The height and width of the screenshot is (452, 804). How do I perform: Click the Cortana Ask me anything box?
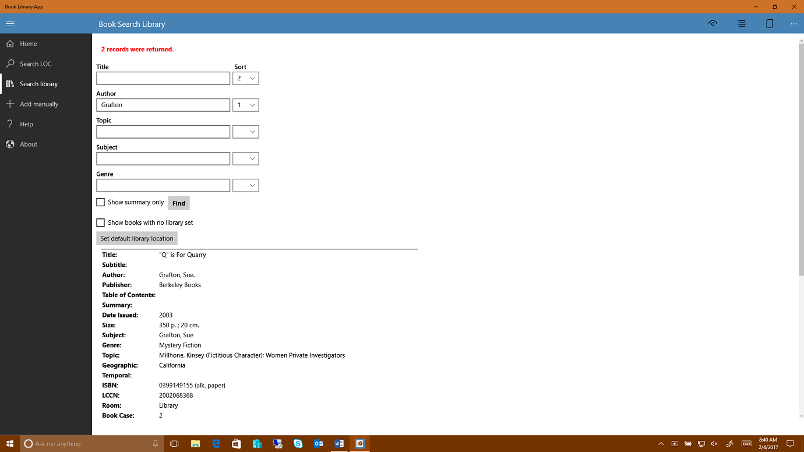pos(91,444)
